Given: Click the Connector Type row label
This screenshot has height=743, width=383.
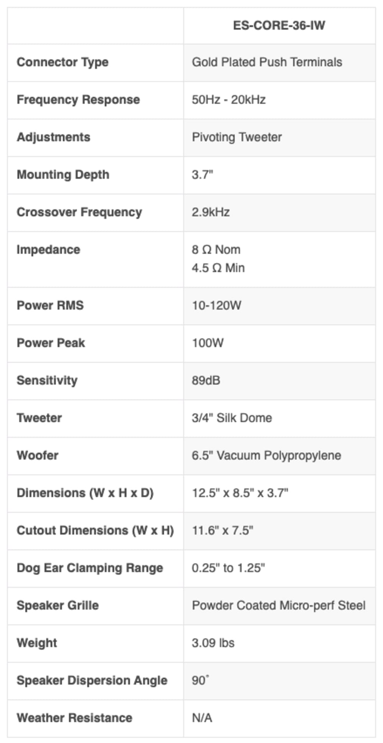Looking at the screenshot, I should tap(62, 62).
